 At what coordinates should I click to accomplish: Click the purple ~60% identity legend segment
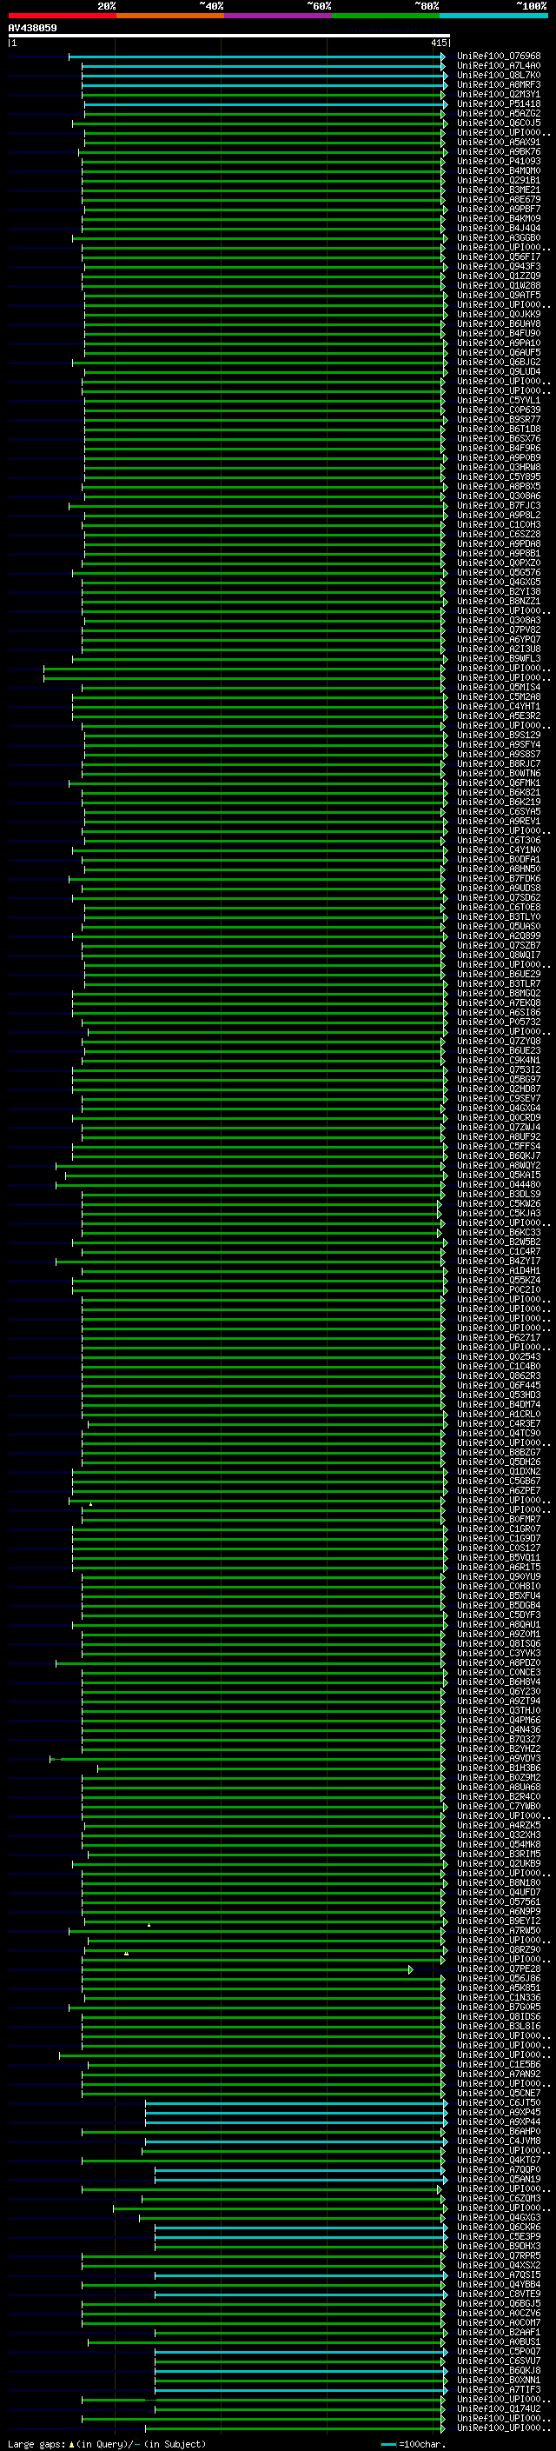(277, 16)
